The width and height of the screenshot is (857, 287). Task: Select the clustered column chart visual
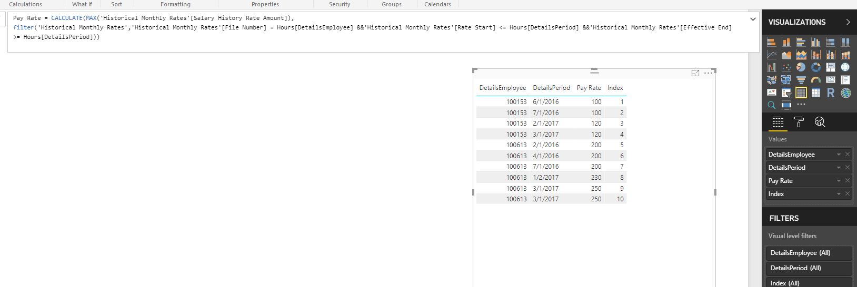click(816, 42)
